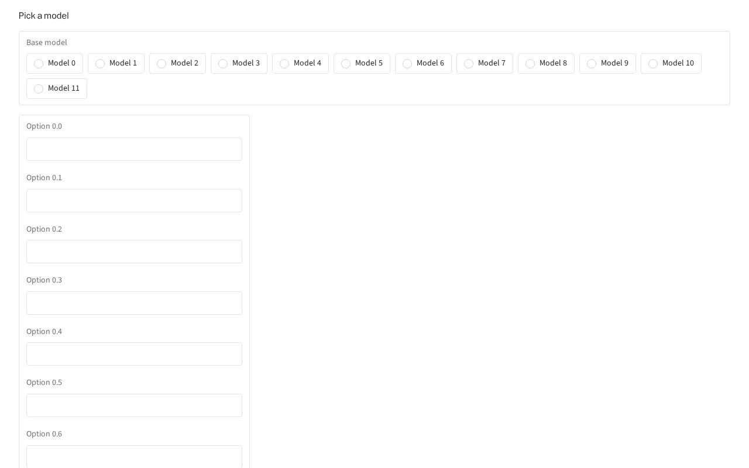
Task: Select Model 9 as base model
Action: coord(592,63)
